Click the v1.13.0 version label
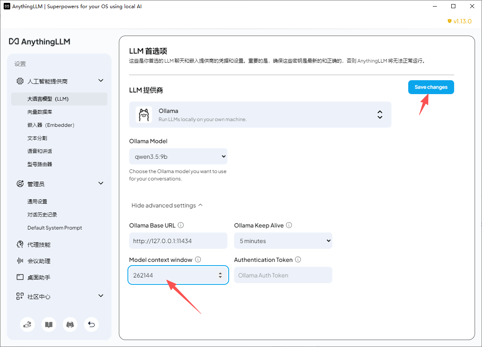Image resolution: width=482 pixels, height=347 pixels. (462, 21)
